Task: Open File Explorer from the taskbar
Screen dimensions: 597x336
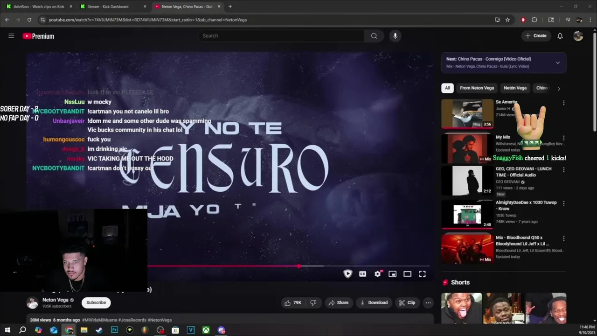Action: [84, 330]
